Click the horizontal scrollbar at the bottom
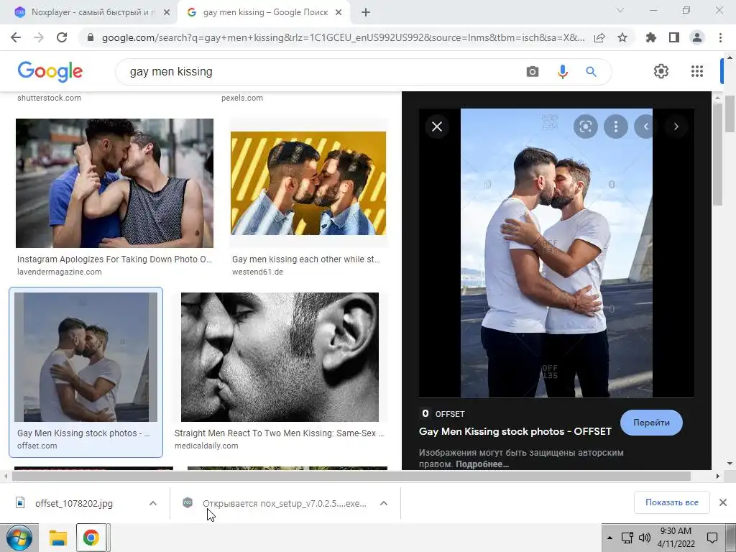 (x=351, y=476)
